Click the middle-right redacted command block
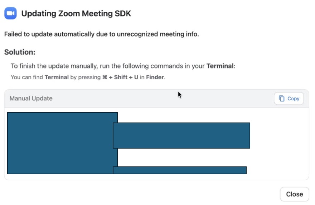 tap(181, 135)
